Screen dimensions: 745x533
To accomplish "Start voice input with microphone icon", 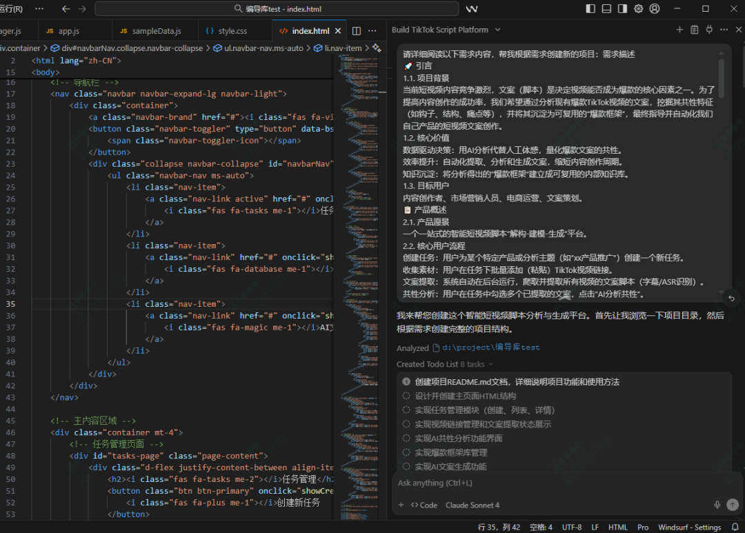I will click(717, 505).
